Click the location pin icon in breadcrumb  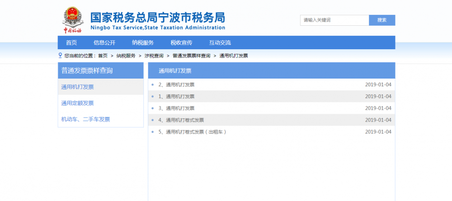point(60,56)
